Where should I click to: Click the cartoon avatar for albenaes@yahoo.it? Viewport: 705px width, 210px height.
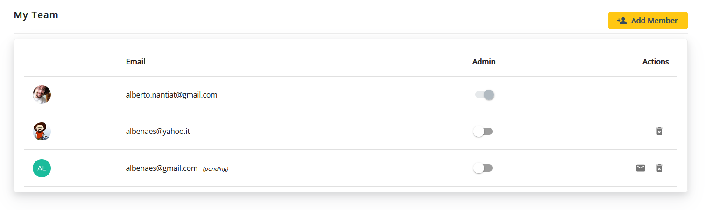[42, 131]
